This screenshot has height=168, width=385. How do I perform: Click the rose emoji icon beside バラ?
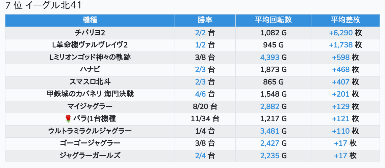(68, 119)
